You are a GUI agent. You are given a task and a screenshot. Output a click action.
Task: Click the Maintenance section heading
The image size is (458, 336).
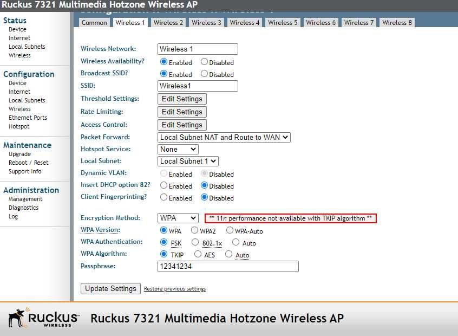tap(27, 145)
